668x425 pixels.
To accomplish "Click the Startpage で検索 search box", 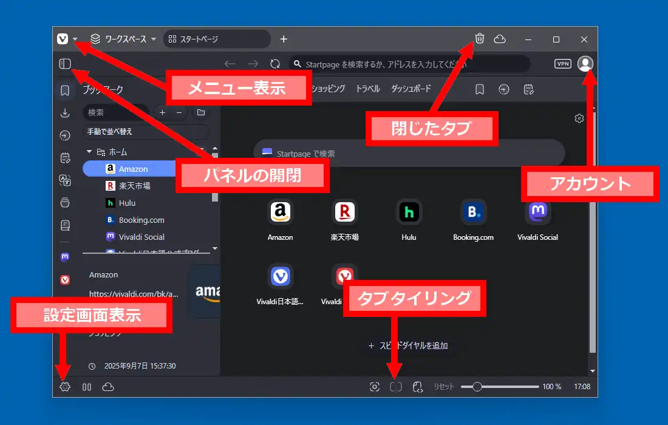I will [x=409, y=153].
